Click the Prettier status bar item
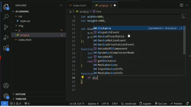Screen dimensions: 191x107 (176, 104)
